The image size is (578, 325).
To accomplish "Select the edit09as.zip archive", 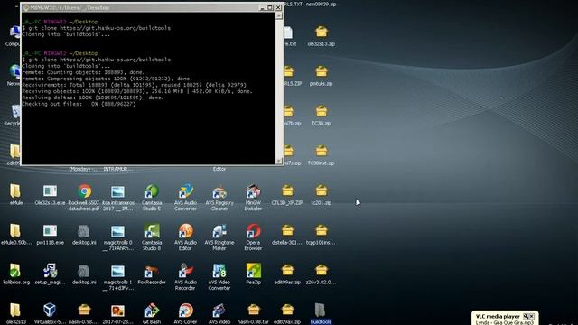I will 287,274.
